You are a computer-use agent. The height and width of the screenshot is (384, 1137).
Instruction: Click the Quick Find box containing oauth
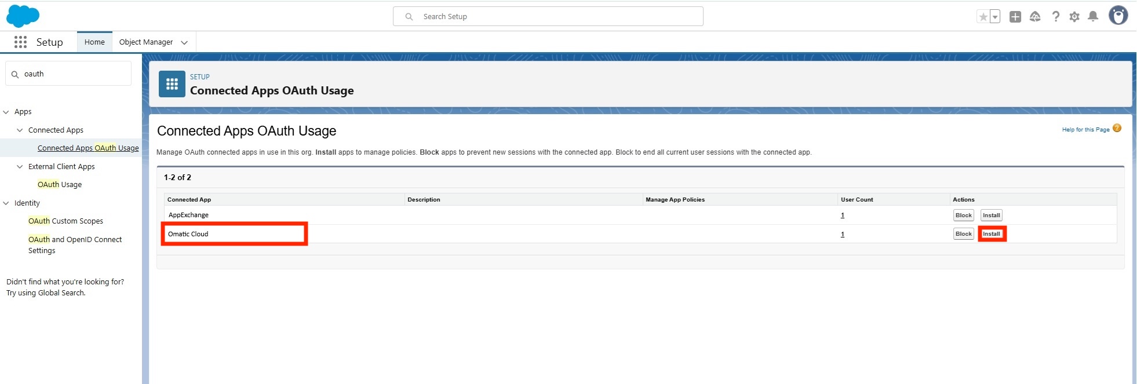[68, 74]
